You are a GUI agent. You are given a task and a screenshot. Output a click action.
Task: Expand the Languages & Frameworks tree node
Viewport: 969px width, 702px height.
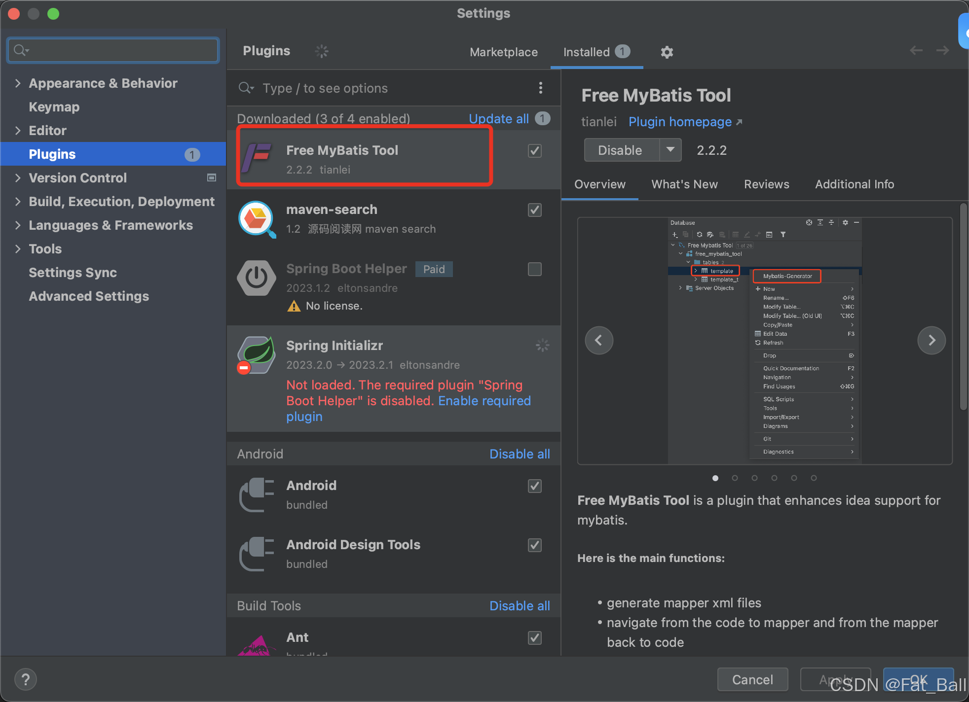coord(18,225)
